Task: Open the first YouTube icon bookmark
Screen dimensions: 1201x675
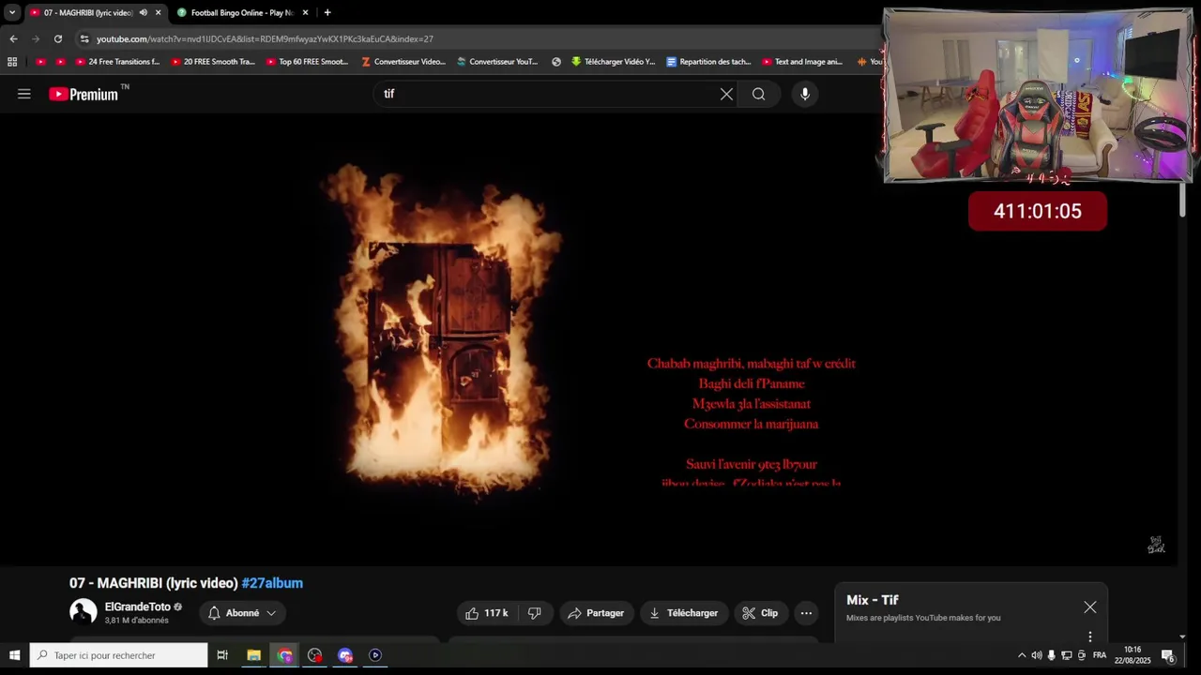Action: [x=40, y=62]
